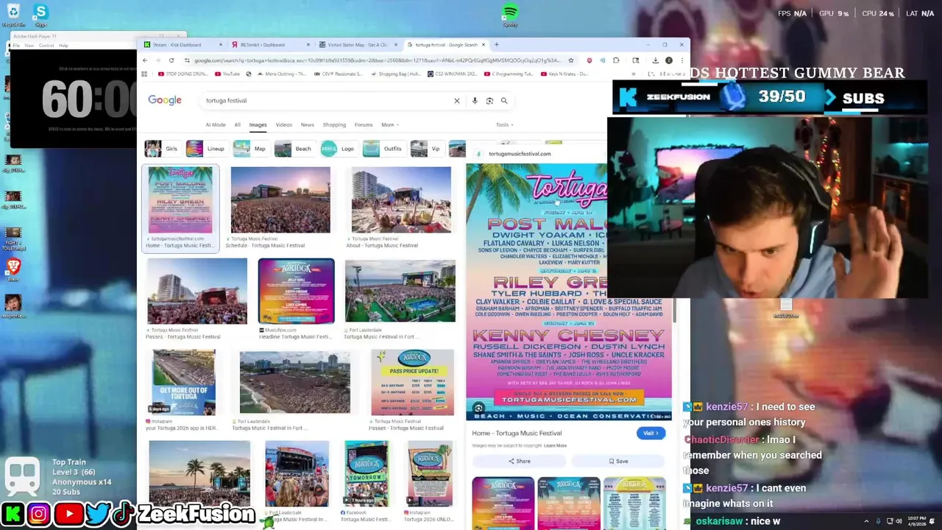942x530 pixels.
Task: Open the bookmarks apps grid icon
Action: point(145,74)
